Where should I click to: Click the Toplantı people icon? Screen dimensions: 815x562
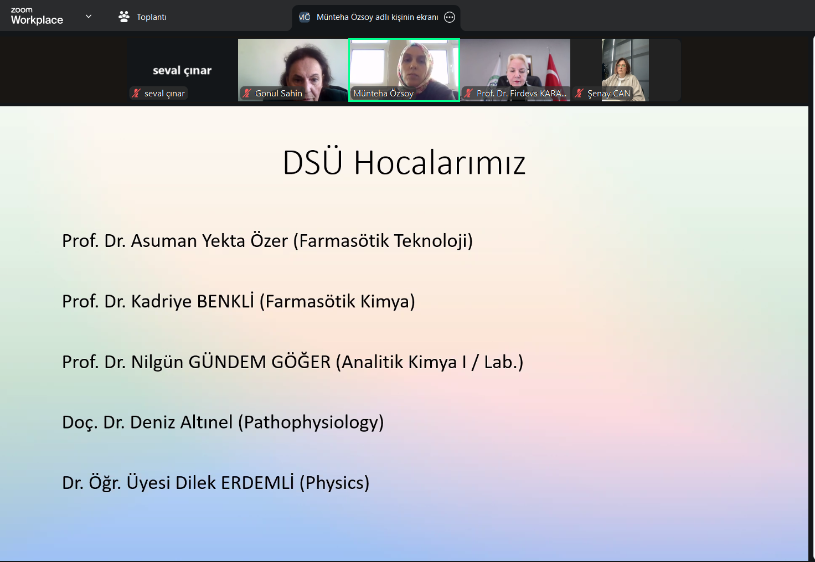click(x=124, y=17)
